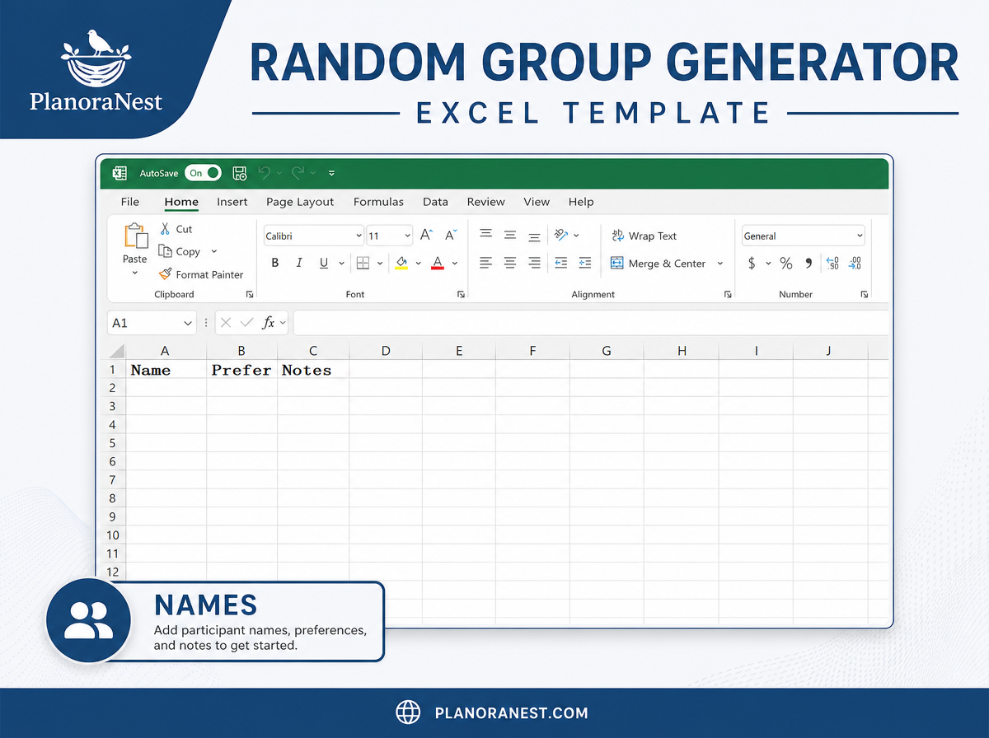Toggle Italic formatting
989x738 pixels.
click(299, 263)
